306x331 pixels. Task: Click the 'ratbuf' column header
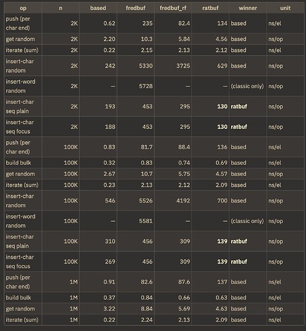tap(210, 8)
